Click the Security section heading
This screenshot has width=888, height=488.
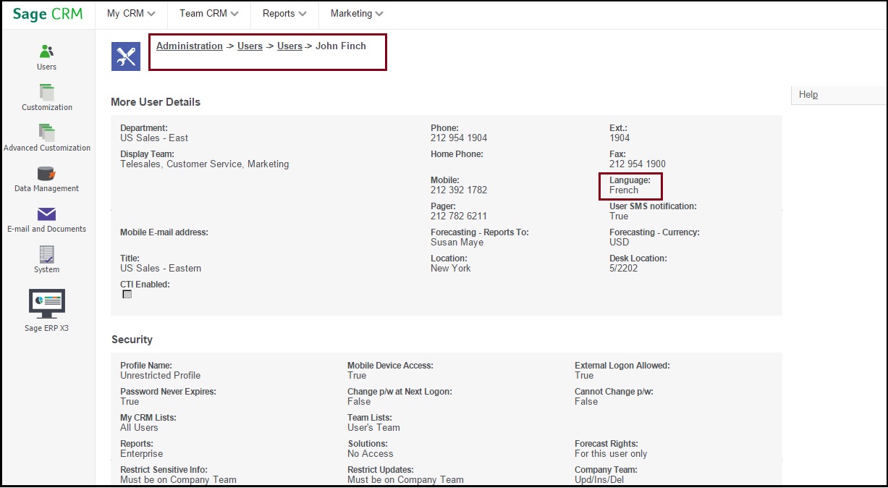coord(132,340)
